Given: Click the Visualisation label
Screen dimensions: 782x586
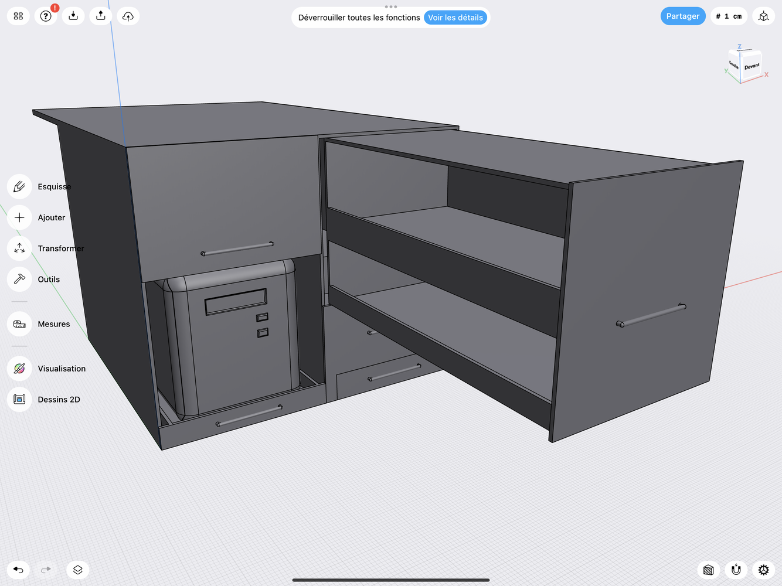Looking at the screenshot, I should pos(62,369).
